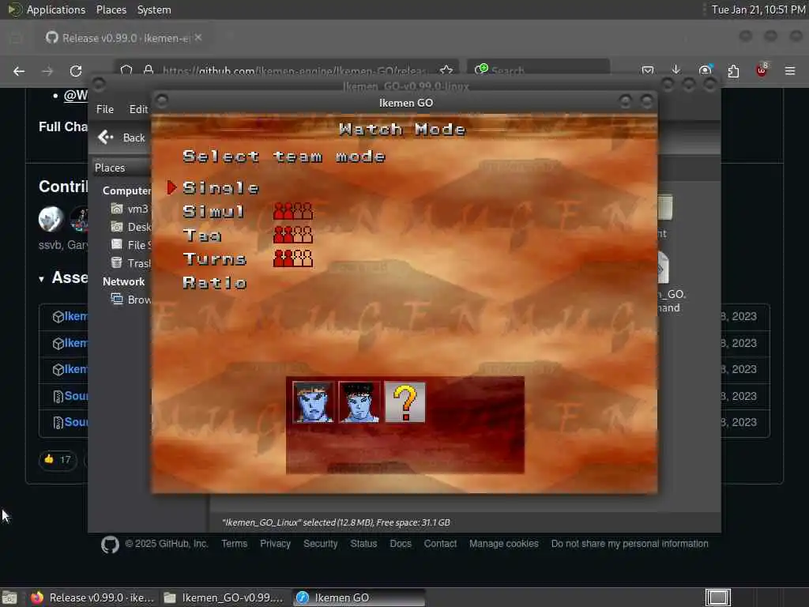Open the Status footer link
Image resolution: width=809 pixels, height=607 pixels.
pos(363,544)
